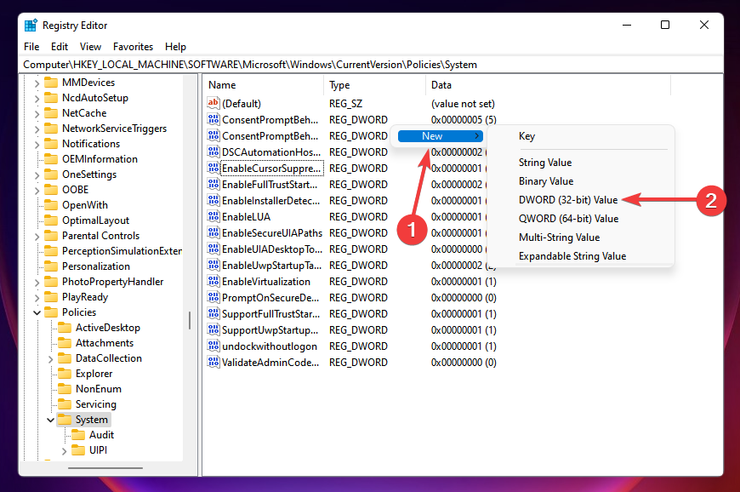
Task: Click the Explorer folder icon
Action: [x=65, y=374]
